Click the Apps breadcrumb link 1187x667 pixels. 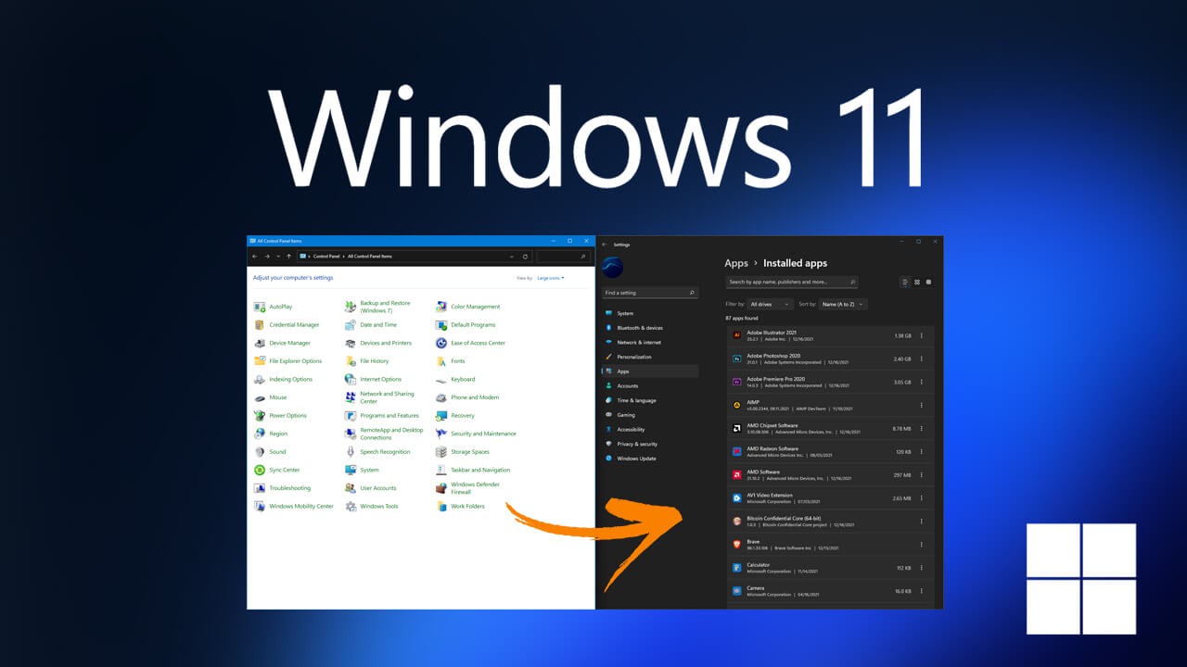(736, 263)
